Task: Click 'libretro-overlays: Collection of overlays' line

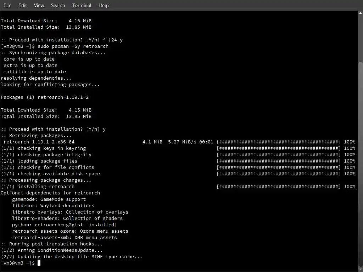Action: 70,212
